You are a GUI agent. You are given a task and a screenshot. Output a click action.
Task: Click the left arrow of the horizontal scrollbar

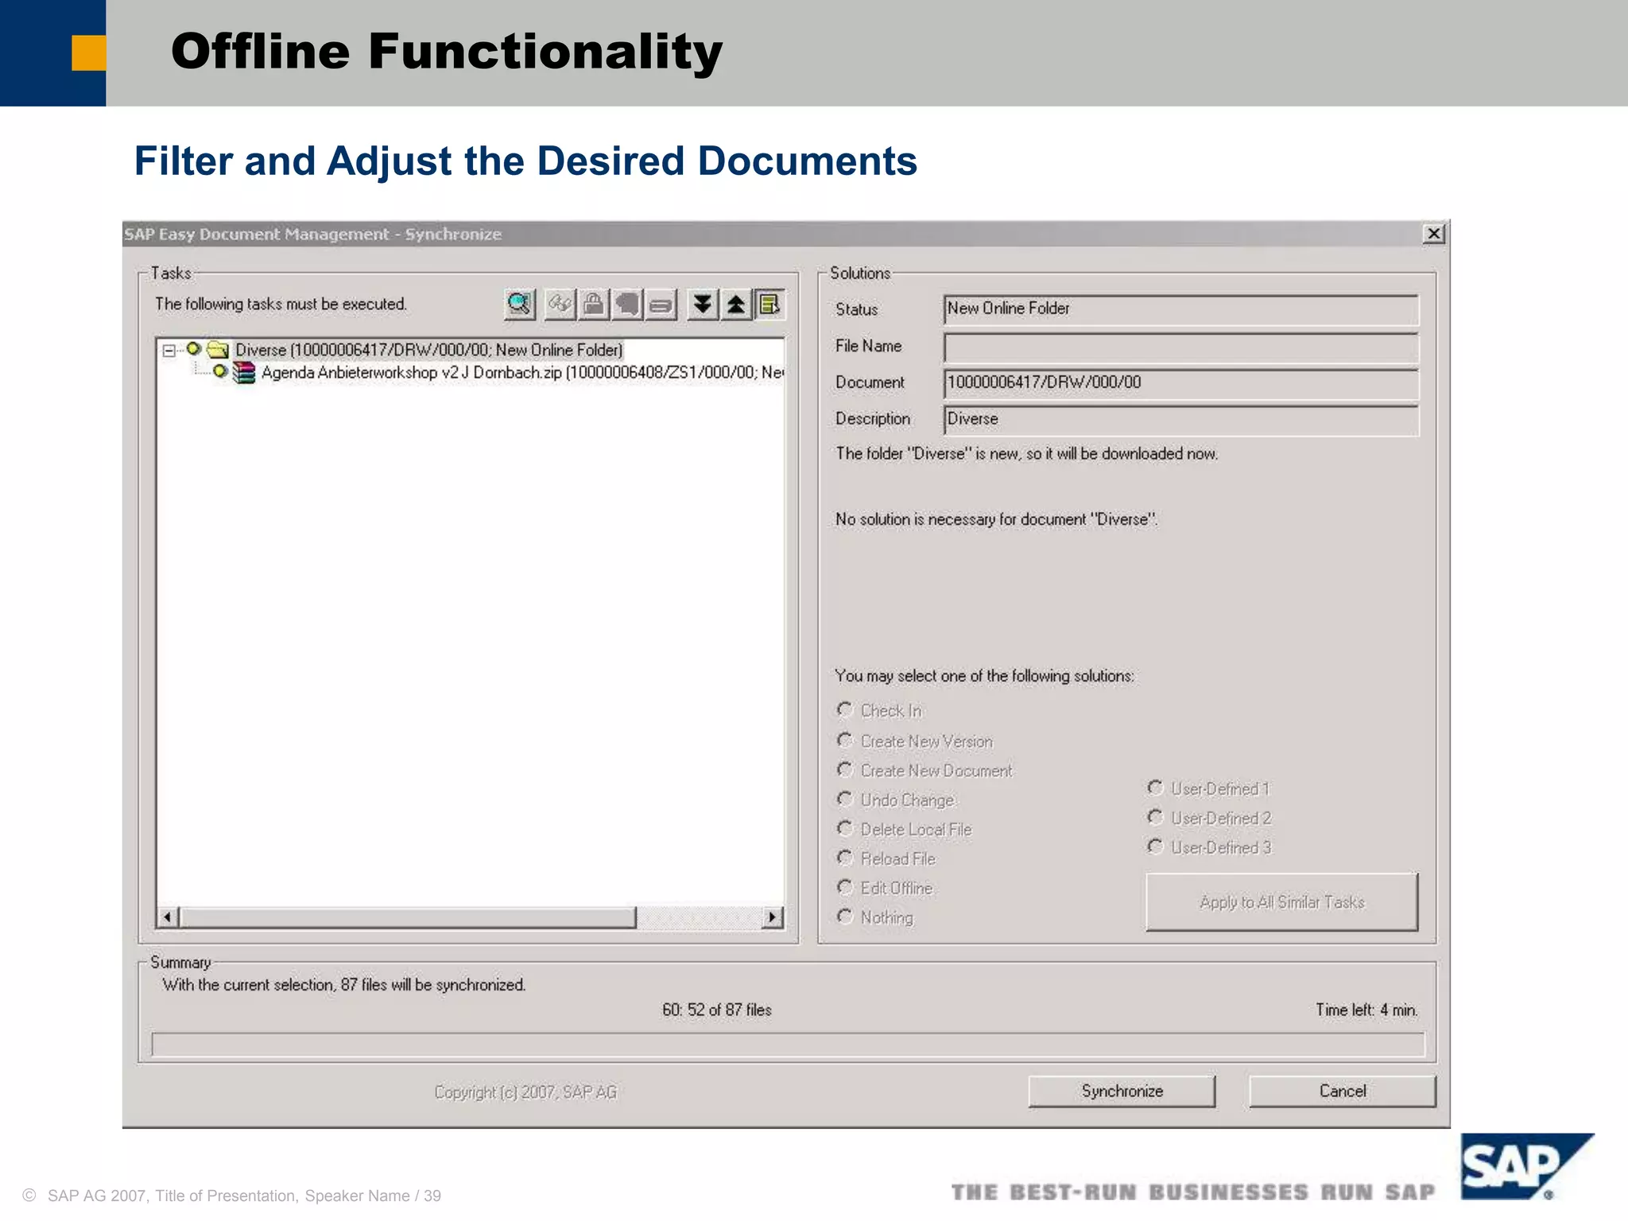[167, 917]
